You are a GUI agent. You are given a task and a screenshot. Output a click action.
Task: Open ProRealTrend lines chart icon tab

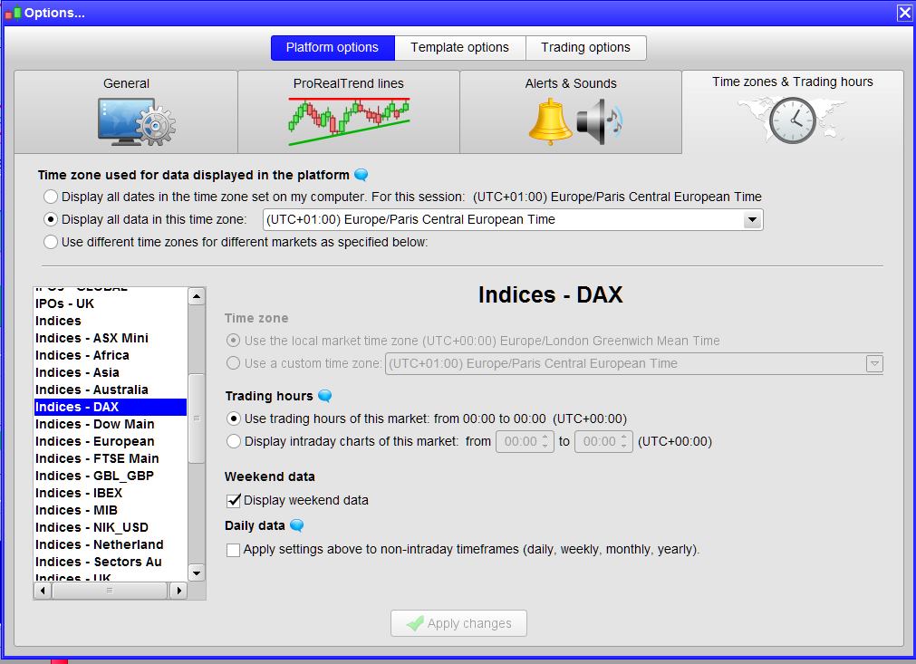pyautogui.click(x=349, y=112)
